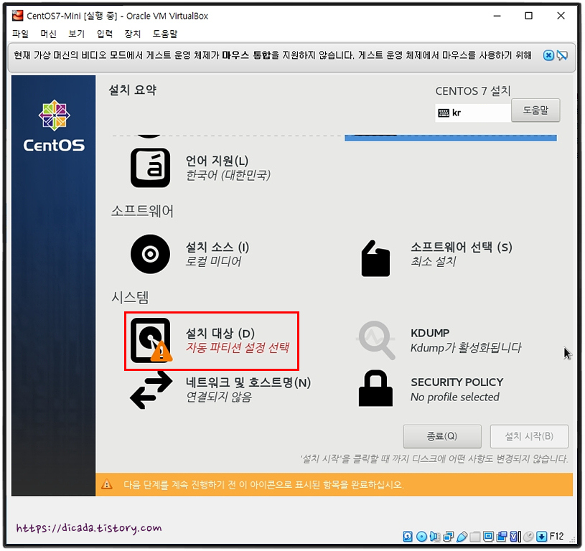The width and height of the screenshot is (585, 551).
Task: Open the 언어 지원(L) language support icon
Action: [x=150, y=168]
